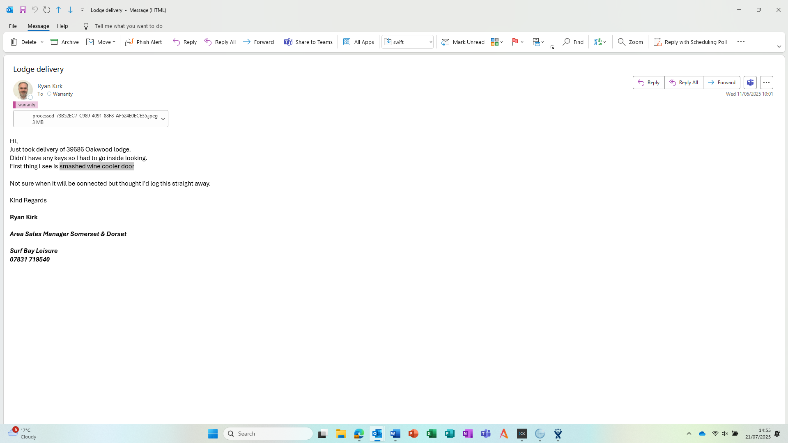The height and width of the screenshot is (443, 788).
Task: Click Forward in the message header
Action: (721, 83)
